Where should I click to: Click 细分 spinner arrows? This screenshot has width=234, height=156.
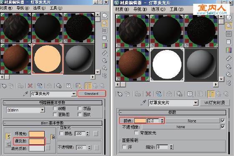(171, 147)
